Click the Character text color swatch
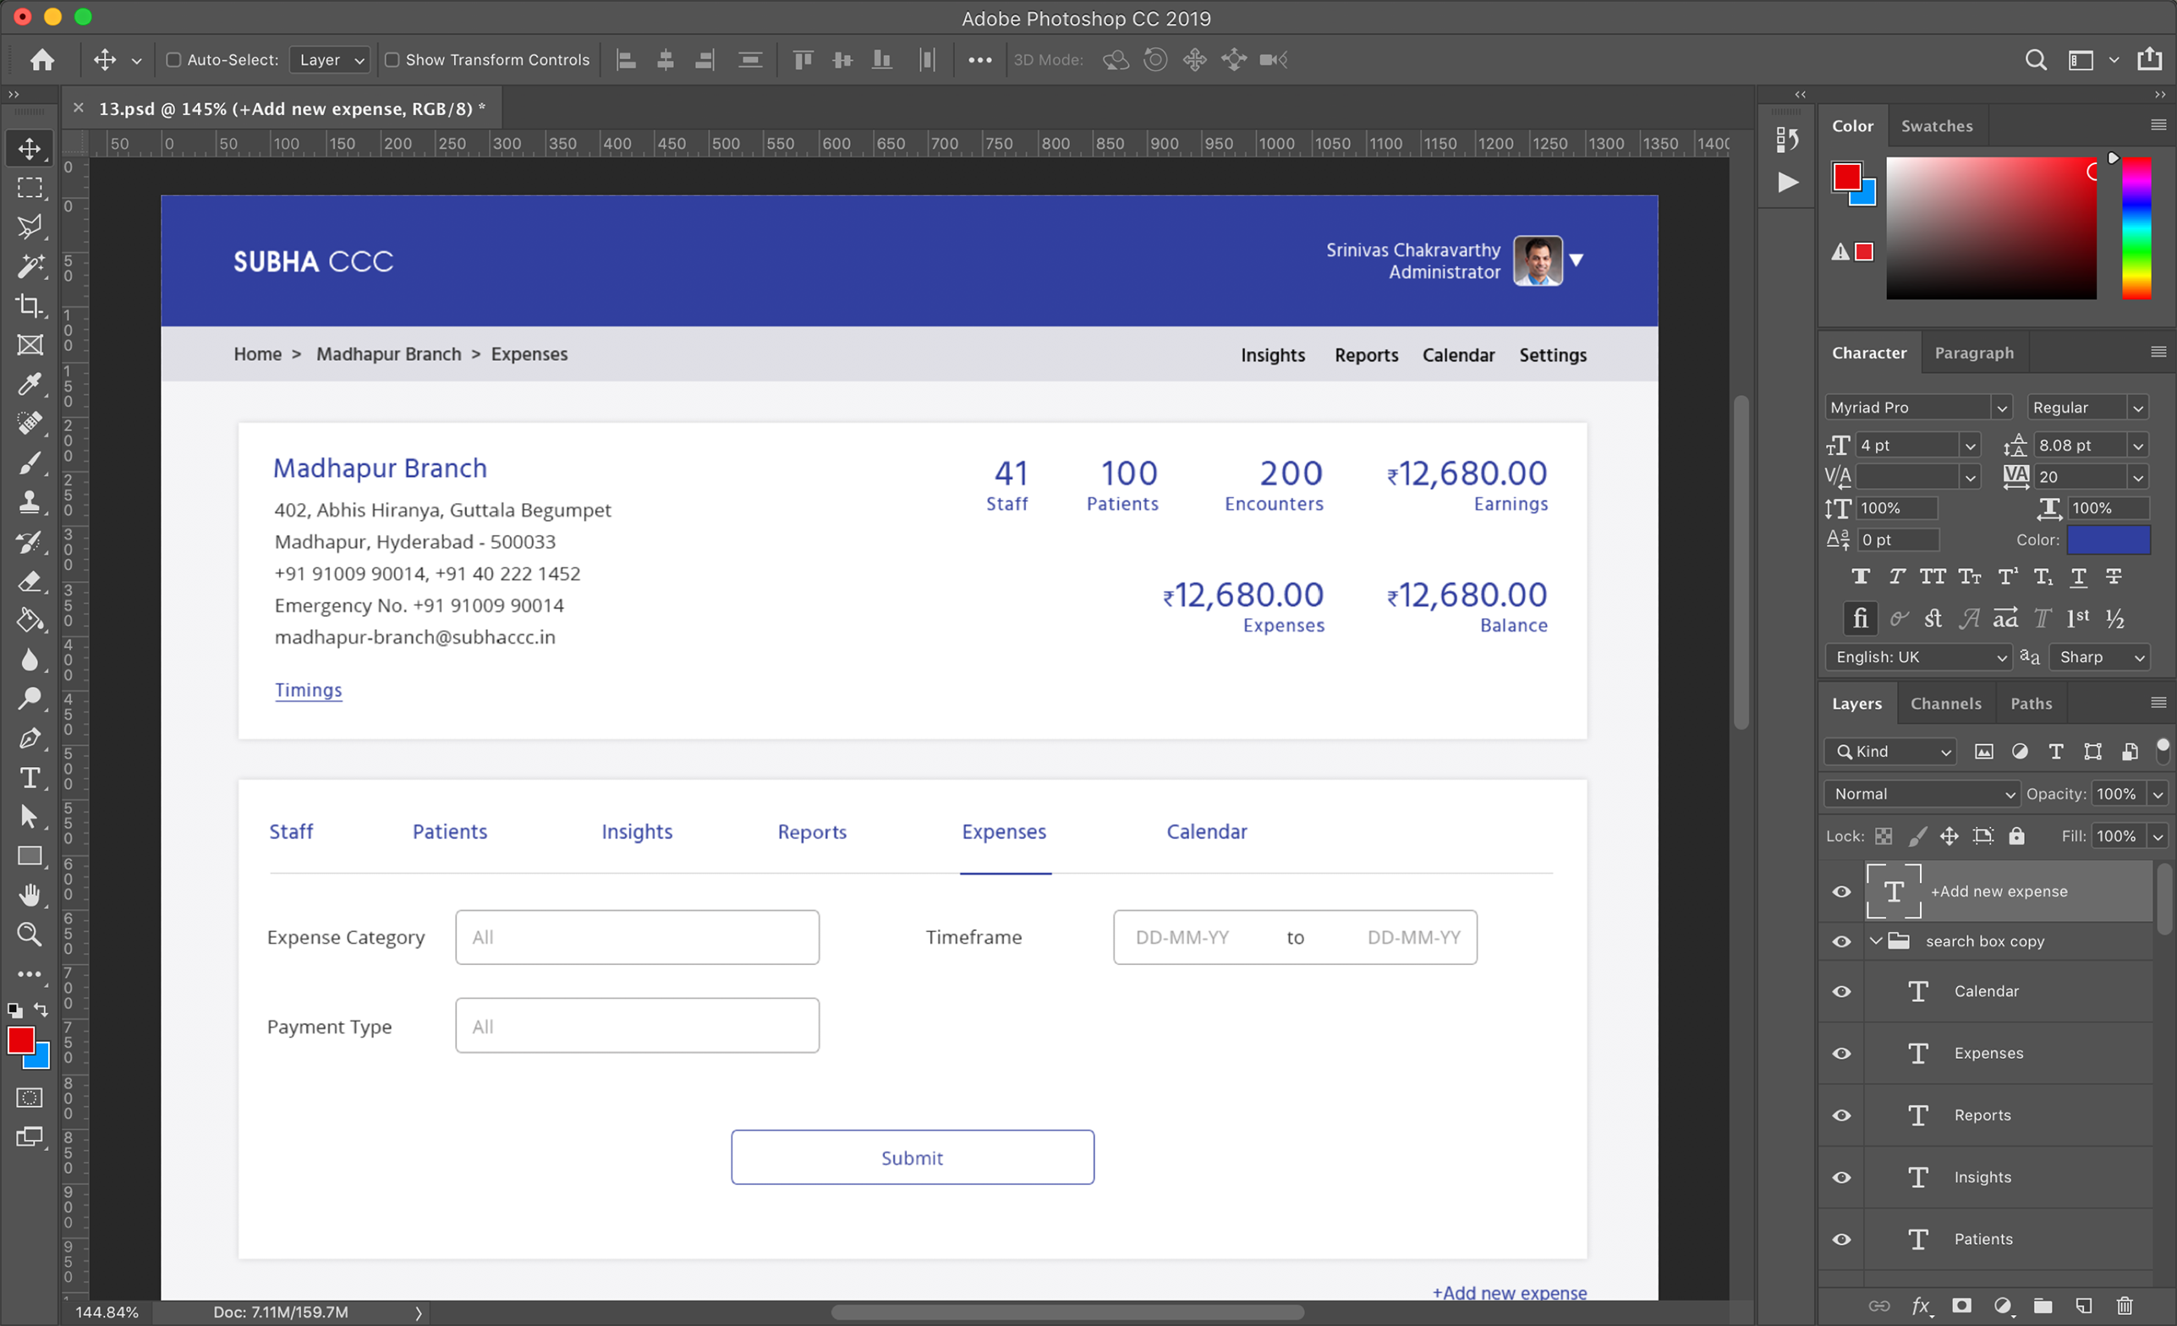Viewport: 2177px width, 1326px height. [x=2108, y=540]
